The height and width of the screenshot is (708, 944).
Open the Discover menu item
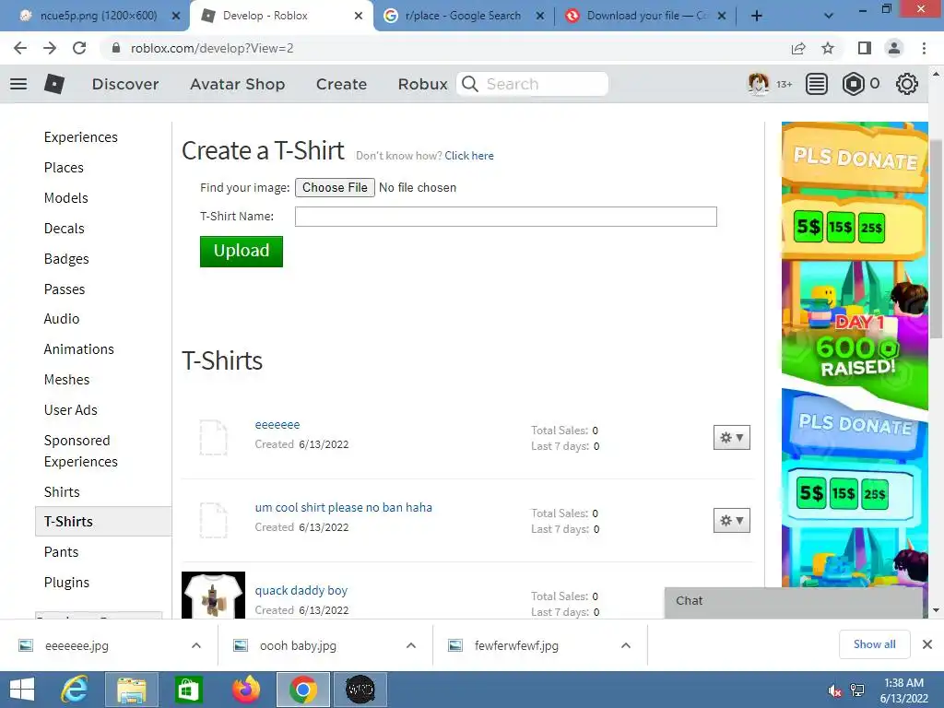tap(125, 84)
